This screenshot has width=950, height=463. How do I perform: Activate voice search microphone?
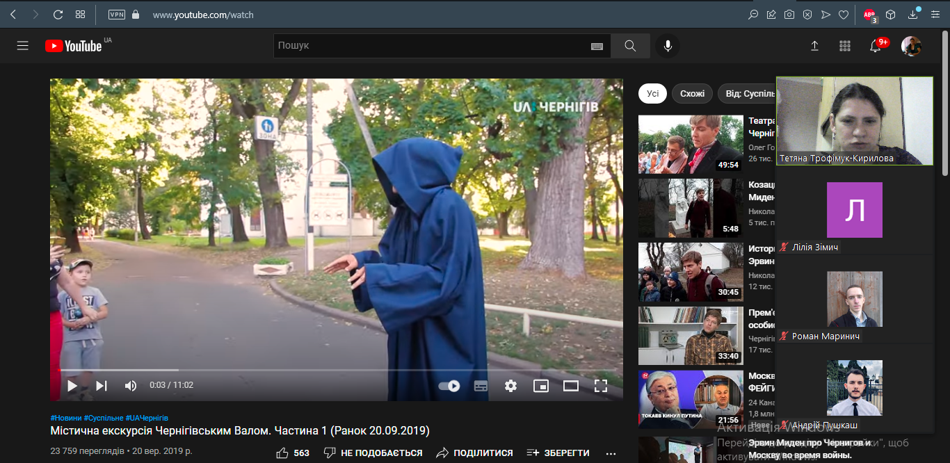tap(667, 46)
